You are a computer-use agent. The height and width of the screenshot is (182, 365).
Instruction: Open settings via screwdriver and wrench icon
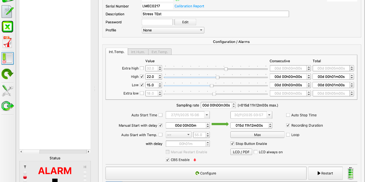tap(7, 90)
